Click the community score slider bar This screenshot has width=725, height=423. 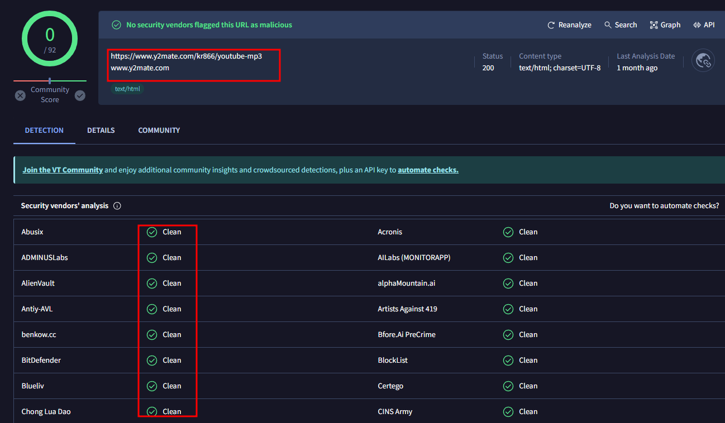pos(50,81)
